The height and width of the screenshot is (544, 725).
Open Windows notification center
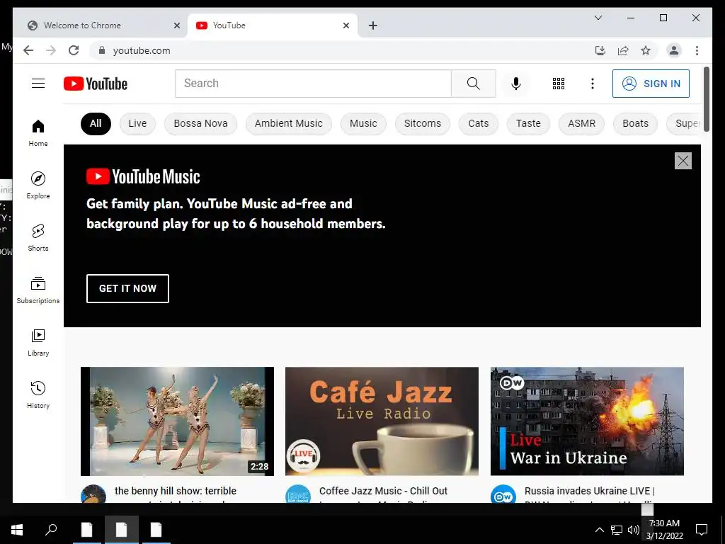pyautogui.click(x=702, y=530)
